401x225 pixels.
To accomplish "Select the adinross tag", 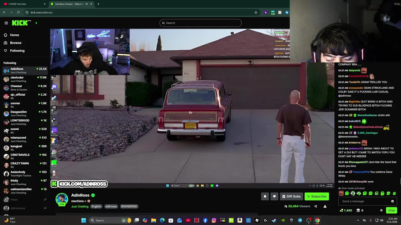I will (111, 206).
